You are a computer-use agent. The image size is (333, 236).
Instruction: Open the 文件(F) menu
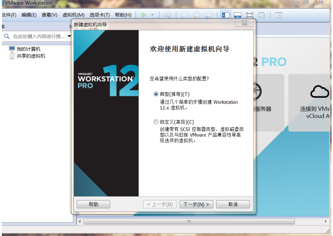[9, 15]
